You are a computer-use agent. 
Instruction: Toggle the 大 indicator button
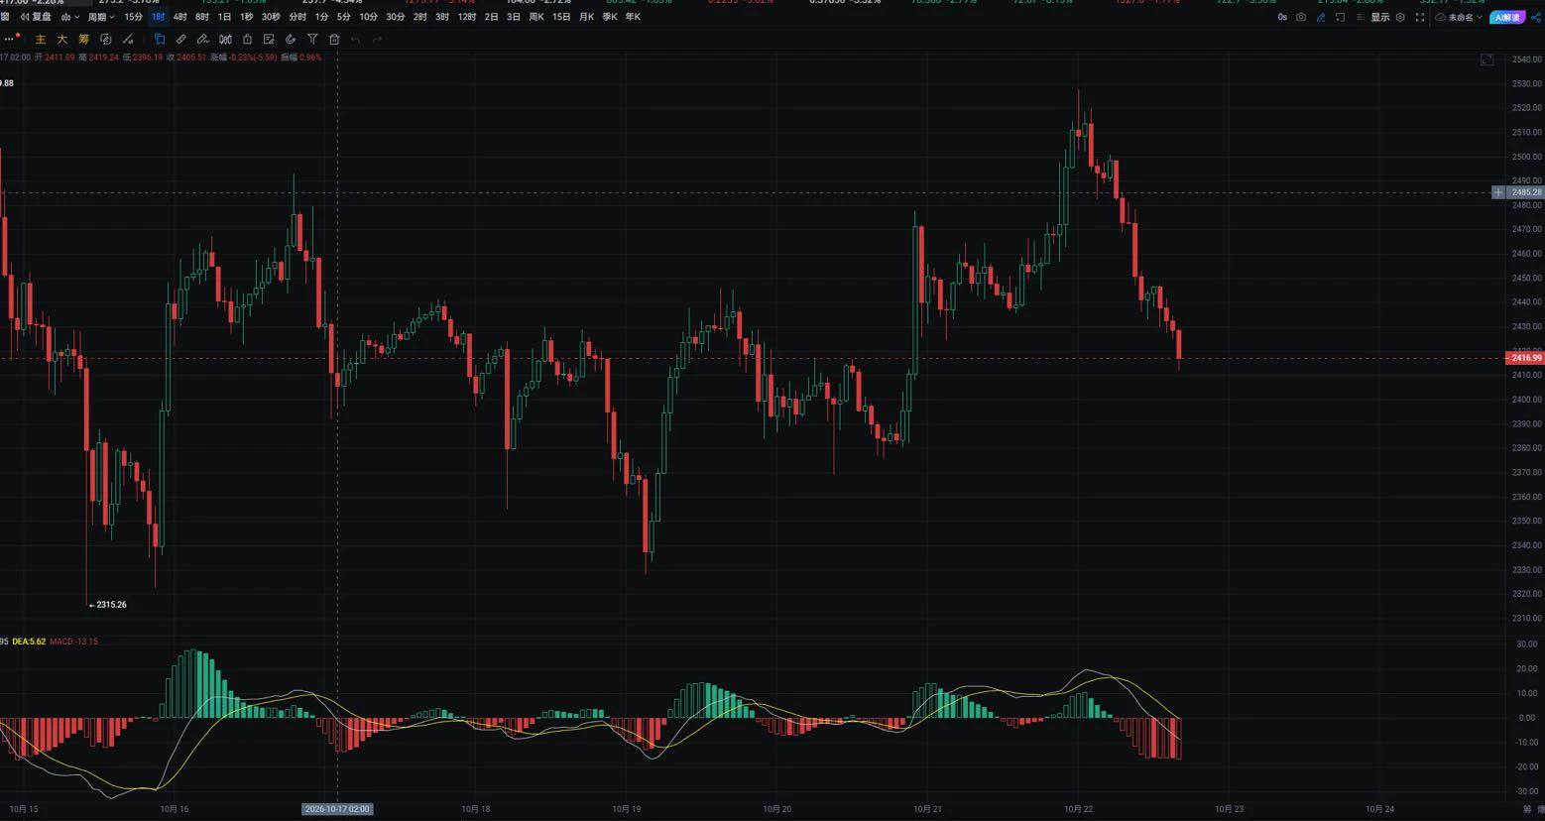[61, 40]
